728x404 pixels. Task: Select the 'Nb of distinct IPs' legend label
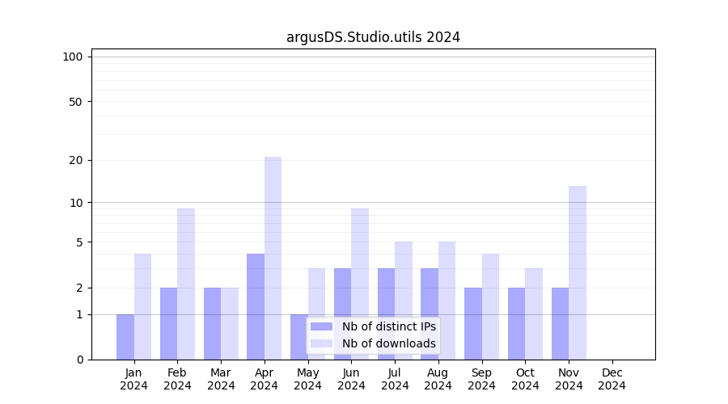pyautogui.click(x=388, y=326)
